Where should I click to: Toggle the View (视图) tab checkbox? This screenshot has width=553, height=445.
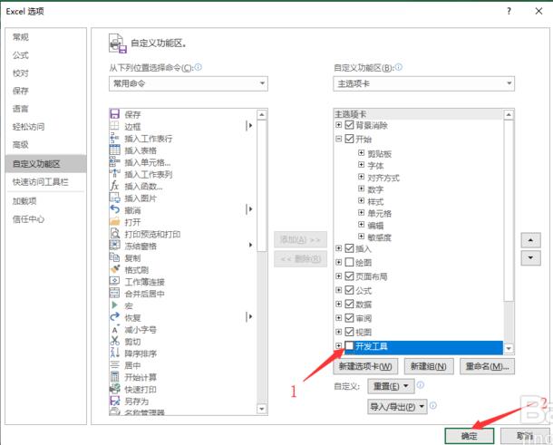point(349,332)
